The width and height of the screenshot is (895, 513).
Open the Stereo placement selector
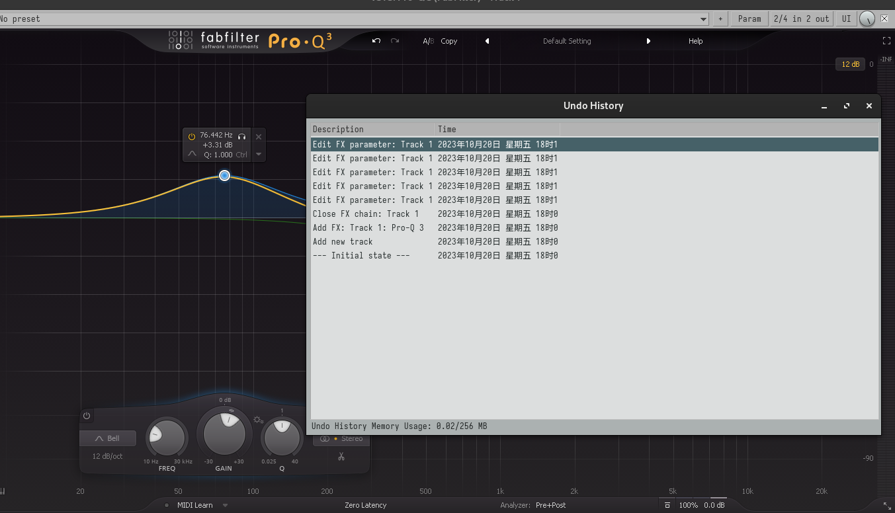(x=341, y=439)
